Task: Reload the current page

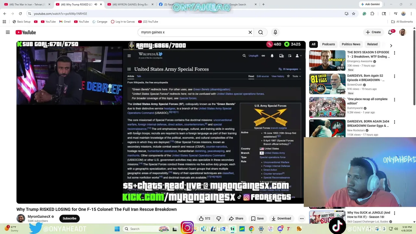Action: 20,14
